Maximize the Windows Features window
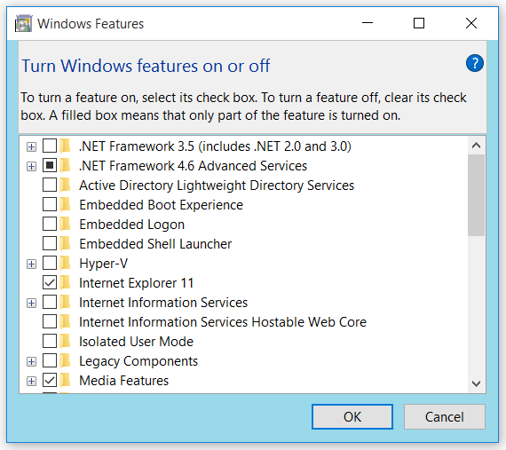 pos(419,23)
